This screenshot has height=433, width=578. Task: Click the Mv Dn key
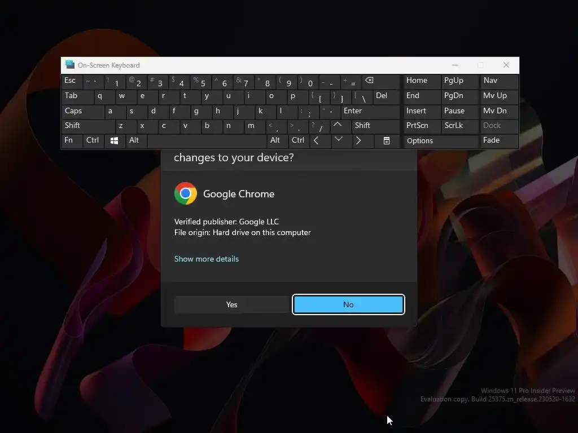500,111
